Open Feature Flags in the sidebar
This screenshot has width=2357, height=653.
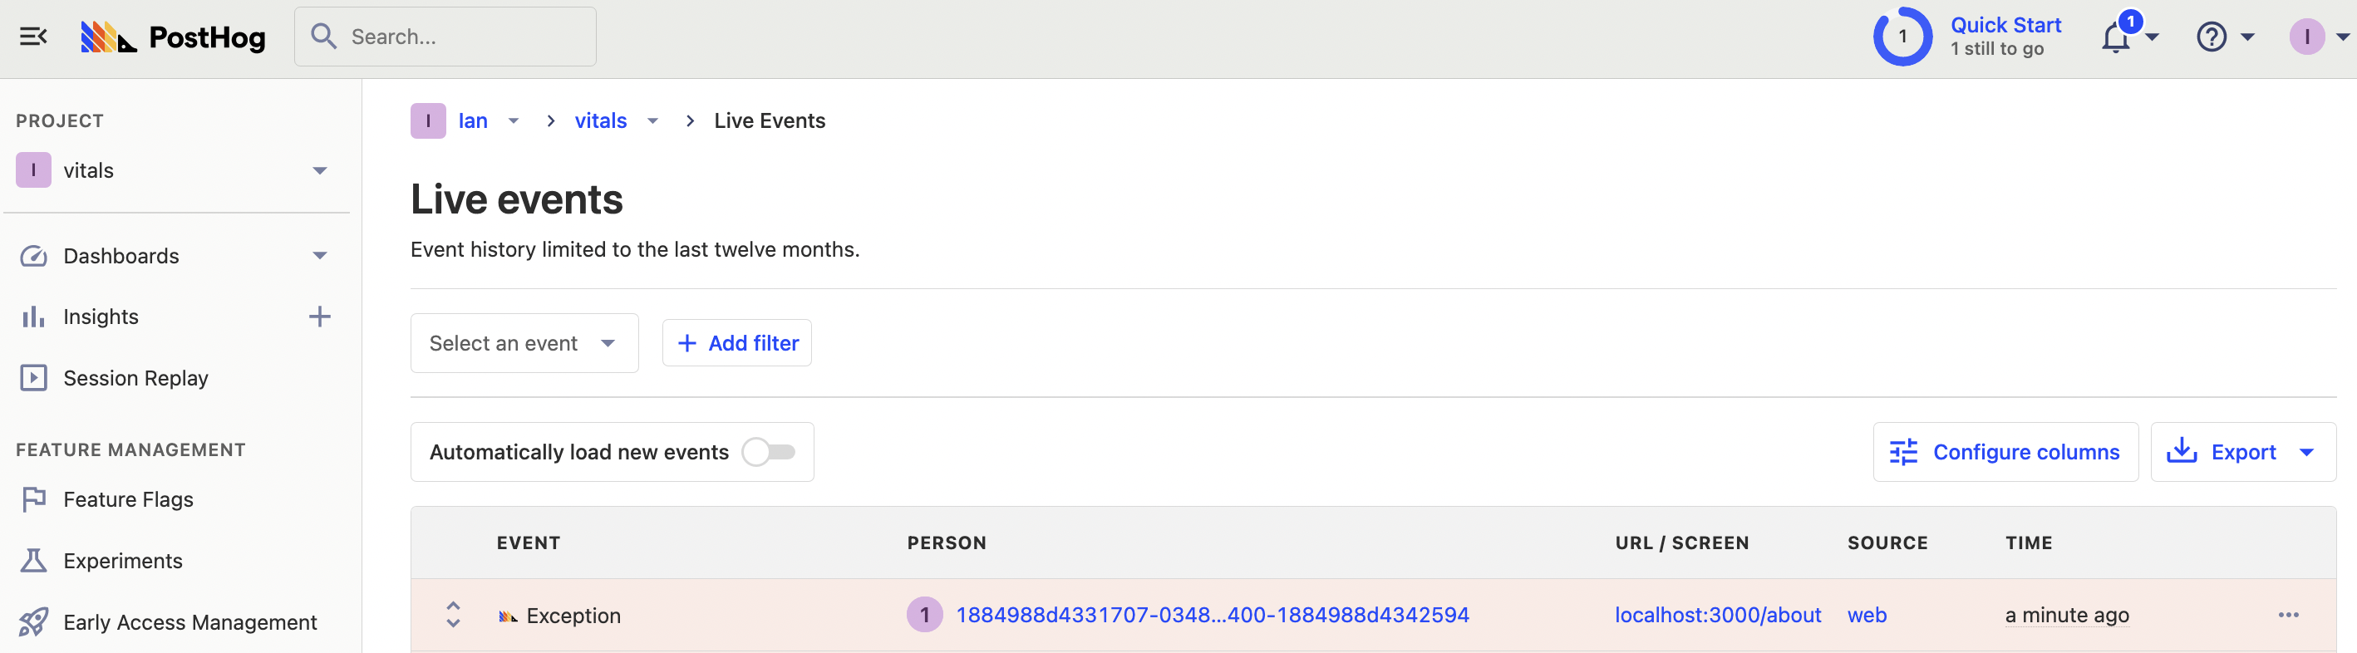pyautogui.click(x=128, y=499)
